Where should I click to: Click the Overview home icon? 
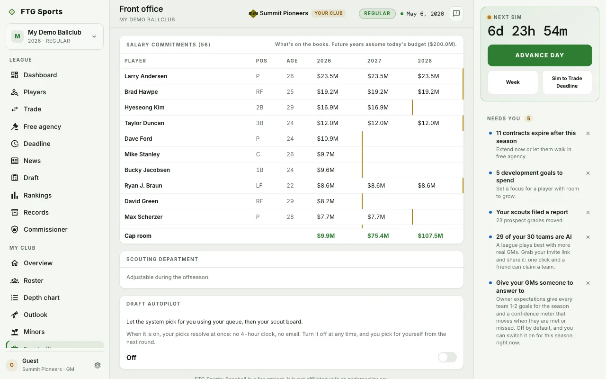pyautogui.click(x=15, y=263)
